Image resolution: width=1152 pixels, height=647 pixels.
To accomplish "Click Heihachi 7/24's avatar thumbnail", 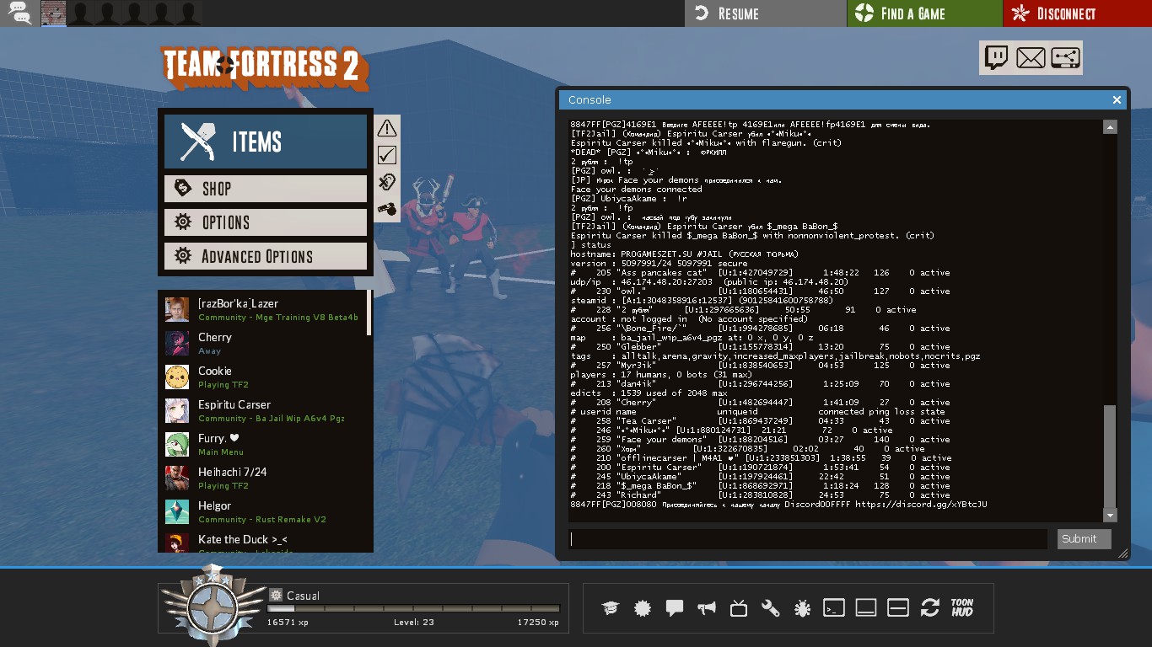I will coord(177,479).
